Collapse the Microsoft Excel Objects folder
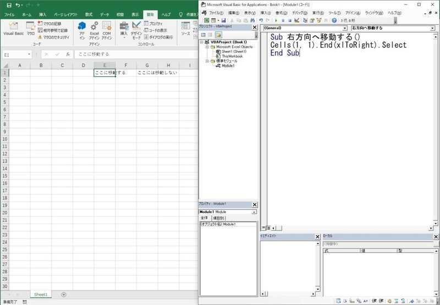The image size is (440, 305). [207, 47]
